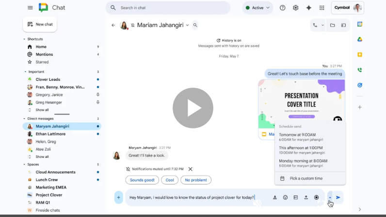Screen dimensions: 386x217
Task: Open the Google apps grid
Action: click(x=322, y=8)
